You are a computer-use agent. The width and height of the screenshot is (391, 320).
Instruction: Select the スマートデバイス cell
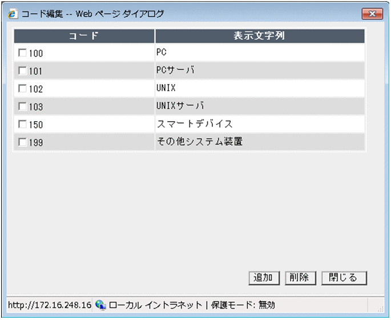pyautogui.click(x=260, y=124)
